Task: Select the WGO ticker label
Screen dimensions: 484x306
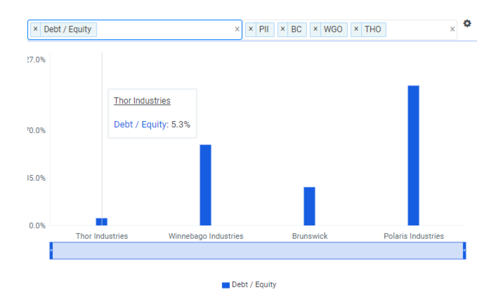Action: coord(333,29)
